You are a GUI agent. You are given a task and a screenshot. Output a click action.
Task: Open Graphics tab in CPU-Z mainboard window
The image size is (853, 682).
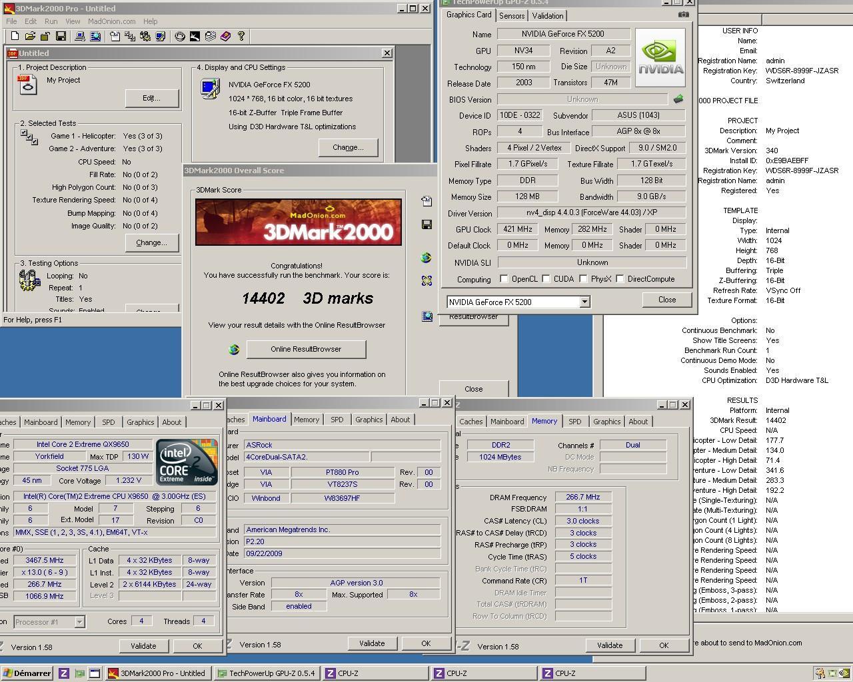pos(369,420)
